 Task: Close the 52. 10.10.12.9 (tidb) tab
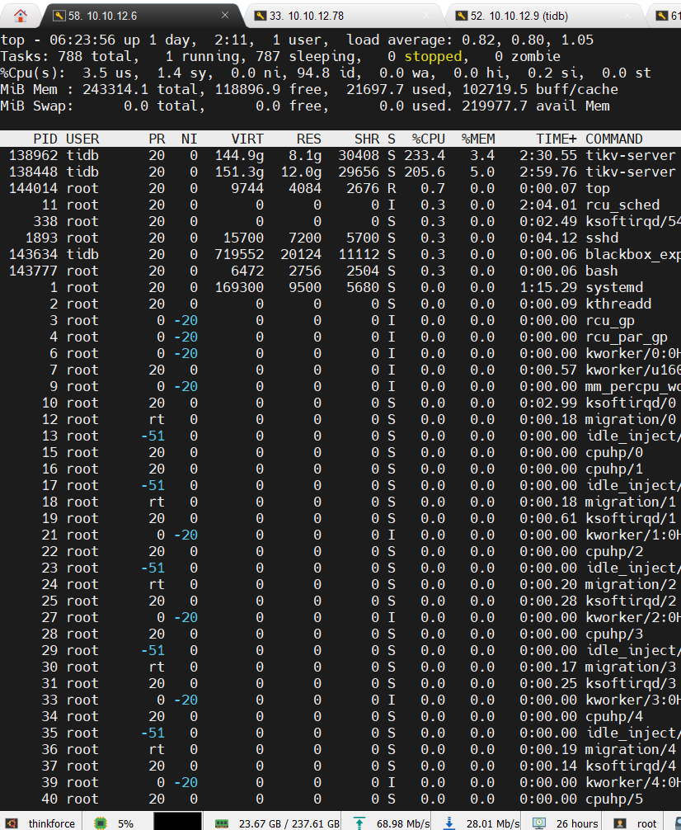click(x=627, y=16)
